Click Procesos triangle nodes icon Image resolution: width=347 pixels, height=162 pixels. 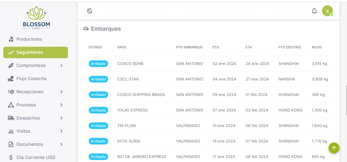click(11, 105)
